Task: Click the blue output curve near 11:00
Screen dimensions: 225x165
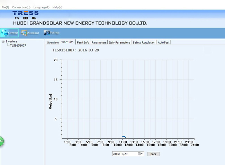Action: click(x=124, y=137)
